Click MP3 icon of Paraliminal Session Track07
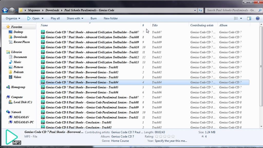Screen dimensions: 263x148 43,97
